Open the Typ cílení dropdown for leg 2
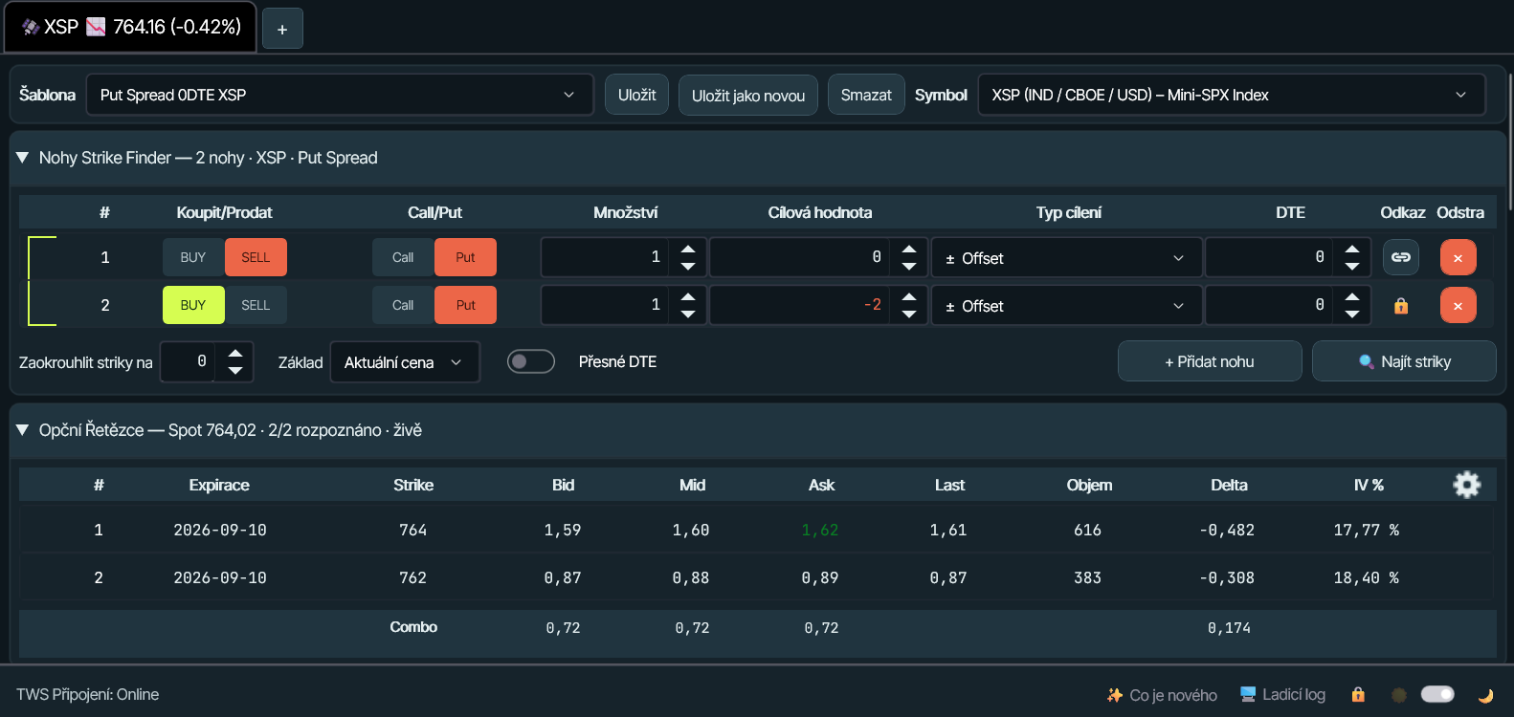1514x717 pixels. coord(1066,305)
